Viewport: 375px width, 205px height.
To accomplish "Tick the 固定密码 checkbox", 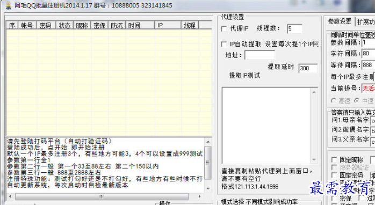I will (334, 175).
